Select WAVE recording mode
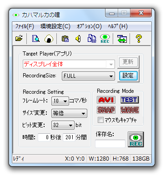 coord(130,110)
